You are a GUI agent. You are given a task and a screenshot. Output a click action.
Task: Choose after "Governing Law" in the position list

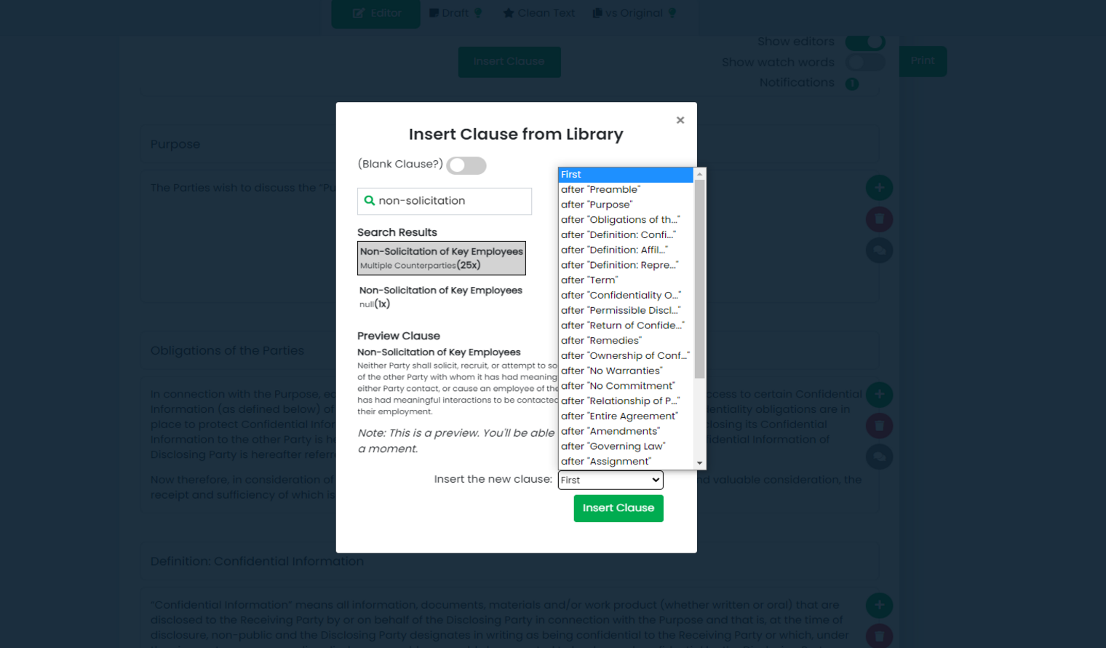tap(613, 446)
